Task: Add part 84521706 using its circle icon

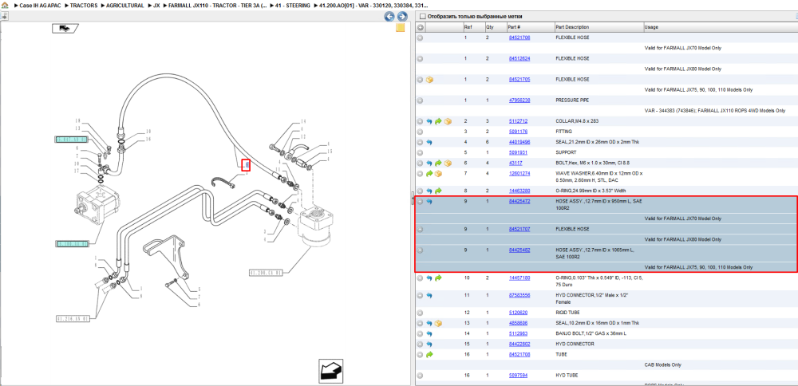Action: [x=421, y=37]
